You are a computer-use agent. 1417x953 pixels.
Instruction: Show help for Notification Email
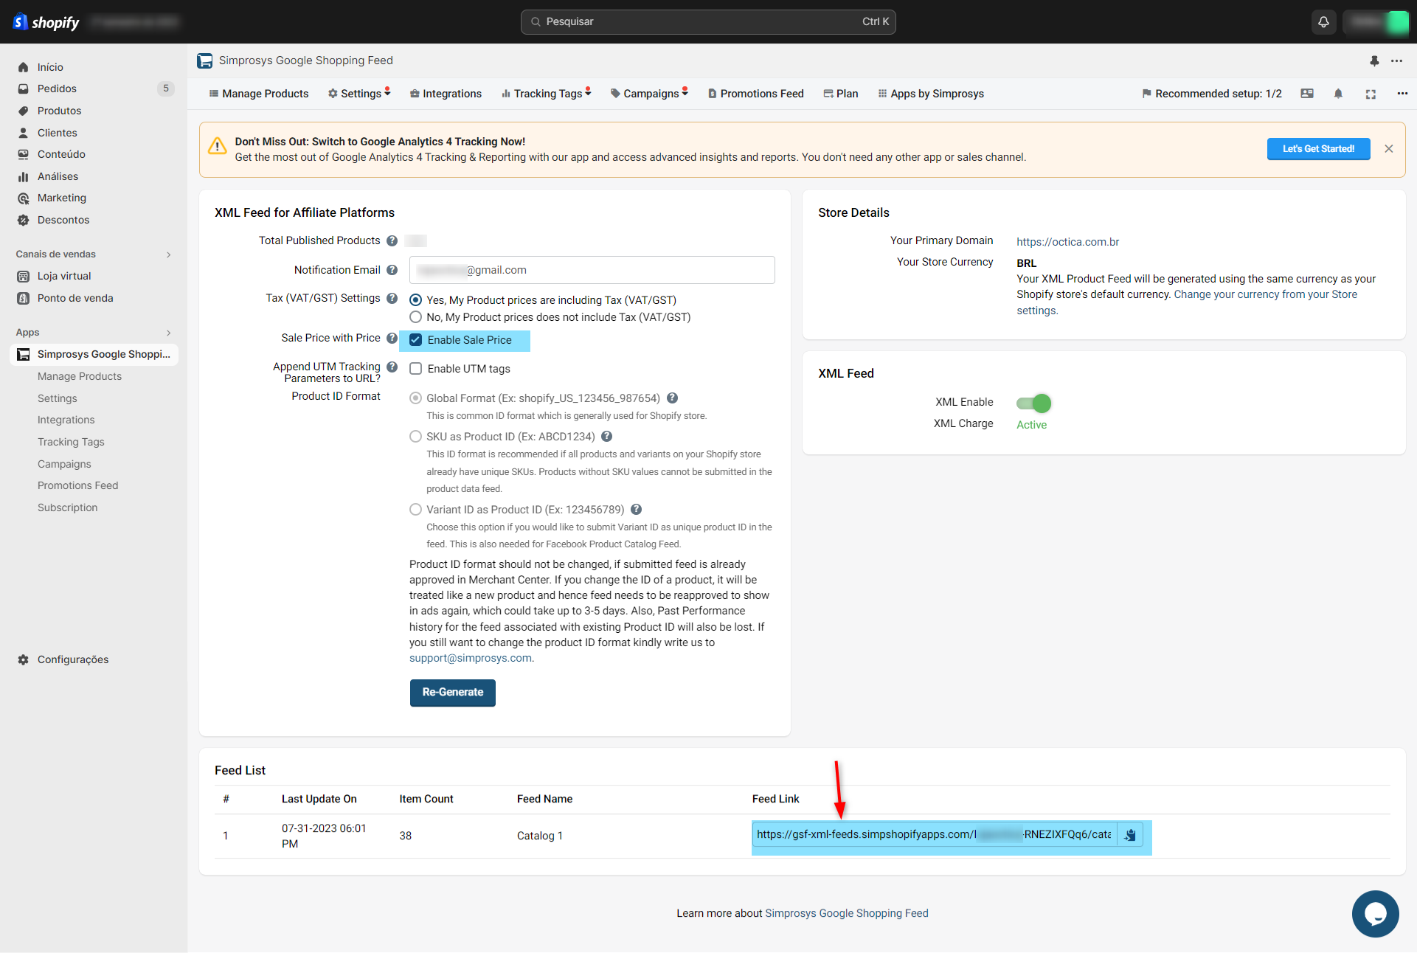click(392, 270)
